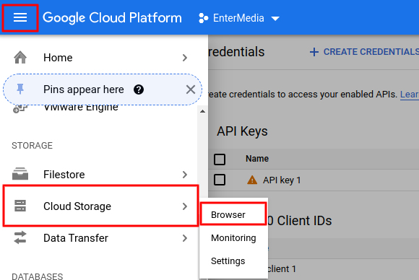Open the EnterMedia project selector

(x=239, y=18)
